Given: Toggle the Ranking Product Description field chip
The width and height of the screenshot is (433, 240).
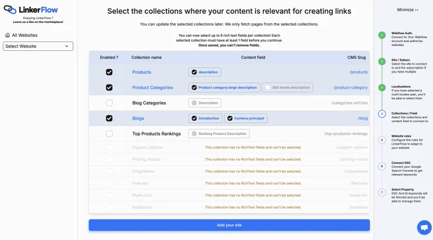Looking at the screenshot, I should tap(219, 134).
